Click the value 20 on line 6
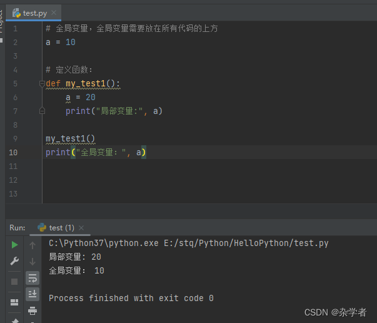 [x=91, y=98]
